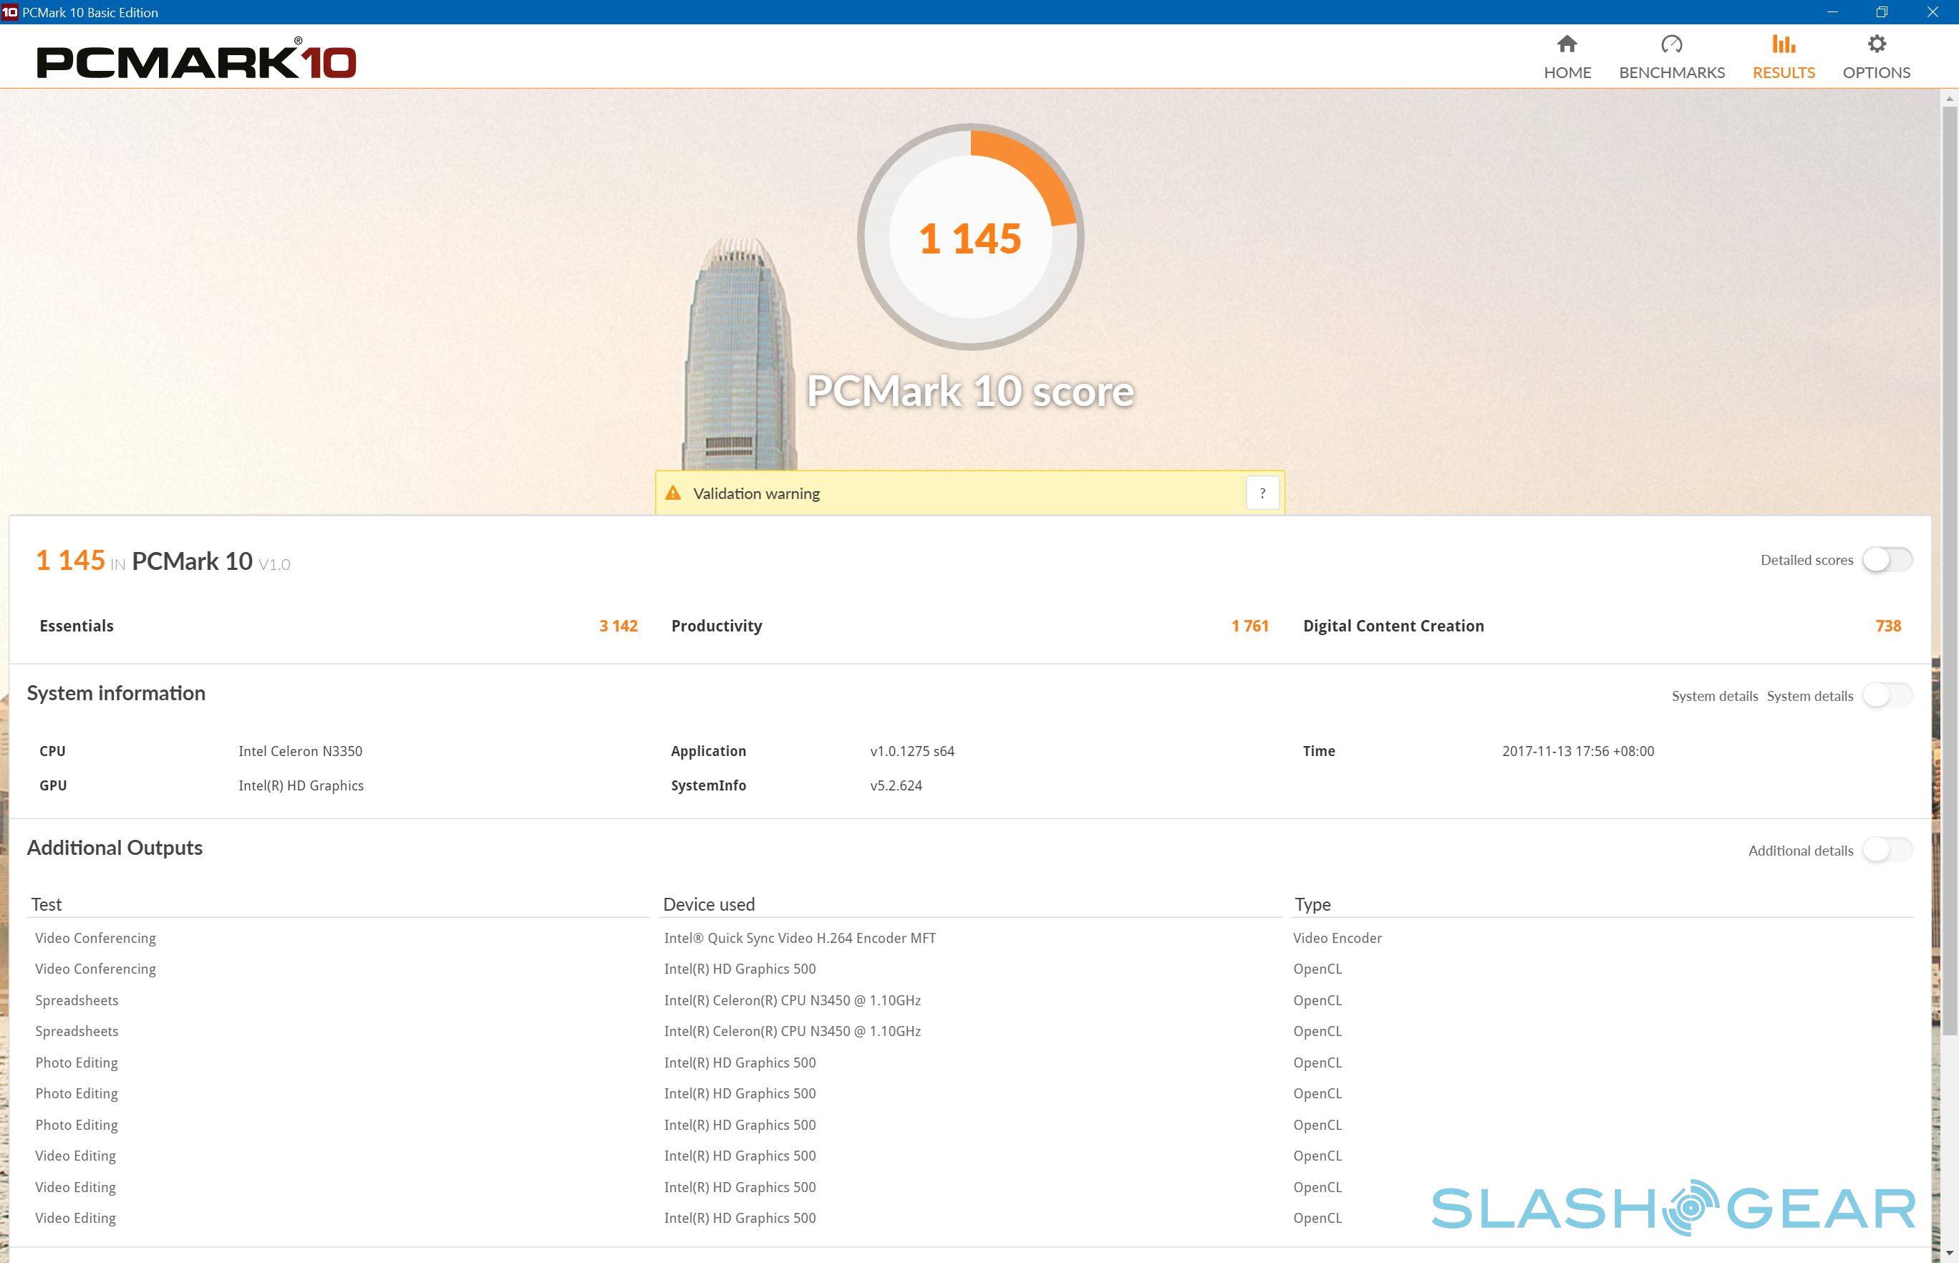
Task: Click the PCMark 10 logo
Action: pyautogui.click(x=196, y=59)
